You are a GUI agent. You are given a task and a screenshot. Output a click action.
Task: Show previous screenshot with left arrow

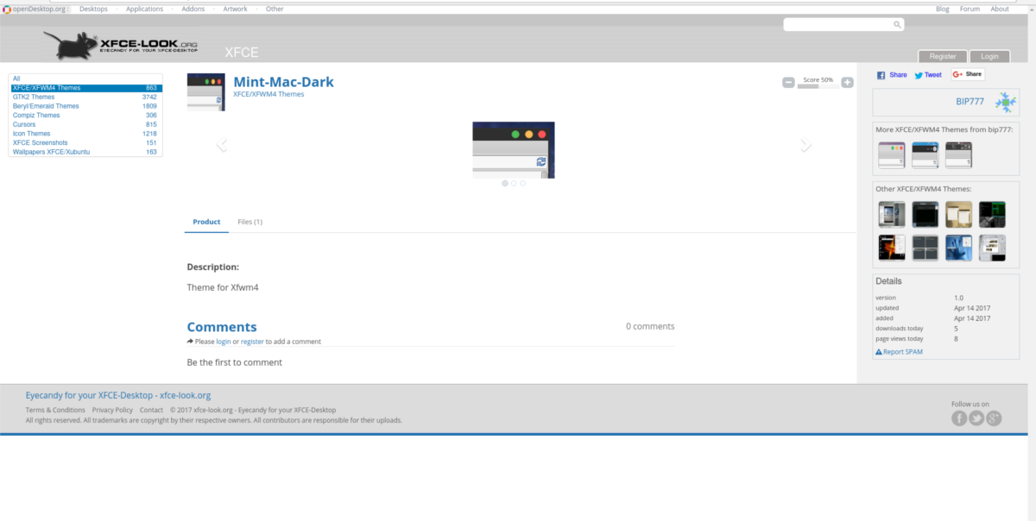click(221, 145)
